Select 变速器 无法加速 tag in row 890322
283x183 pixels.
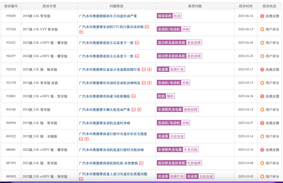click(171, 136)
